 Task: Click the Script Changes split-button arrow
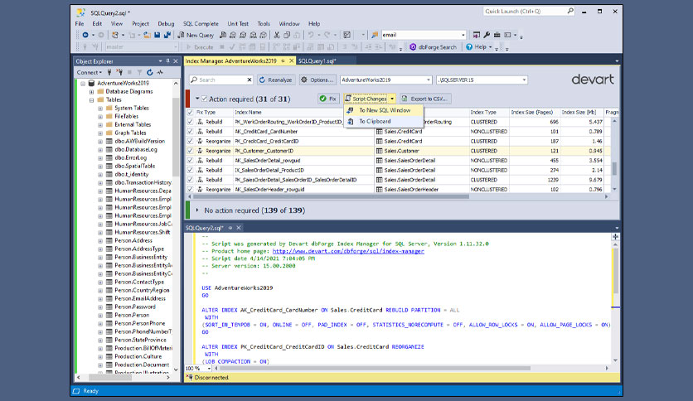(x=392, y=99)
